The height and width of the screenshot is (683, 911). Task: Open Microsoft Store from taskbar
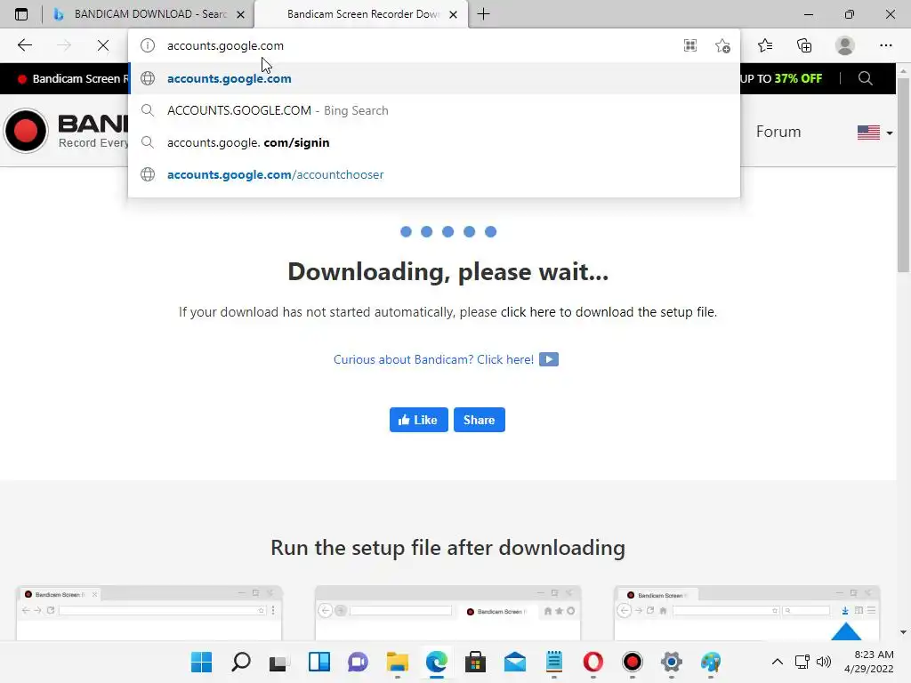pos(475,662)
